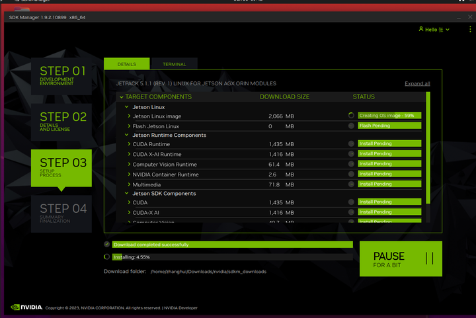
Task: Click the Installing 4.55% progress bar
Action: click(x=233, y=257)
